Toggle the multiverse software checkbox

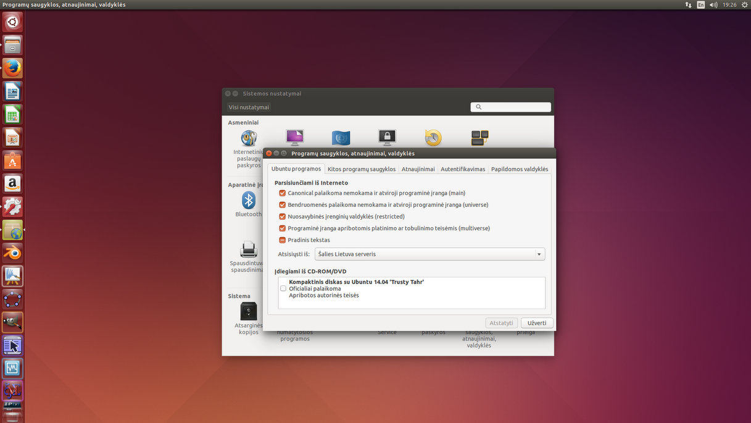pyautogui.click(x=283, y=228)
